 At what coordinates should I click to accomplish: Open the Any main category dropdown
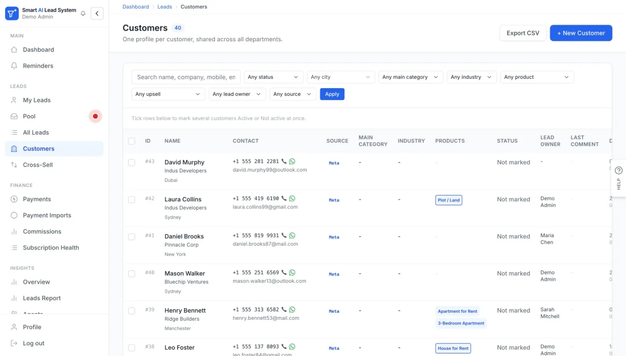pyautogui.click(x=411, y=77)
